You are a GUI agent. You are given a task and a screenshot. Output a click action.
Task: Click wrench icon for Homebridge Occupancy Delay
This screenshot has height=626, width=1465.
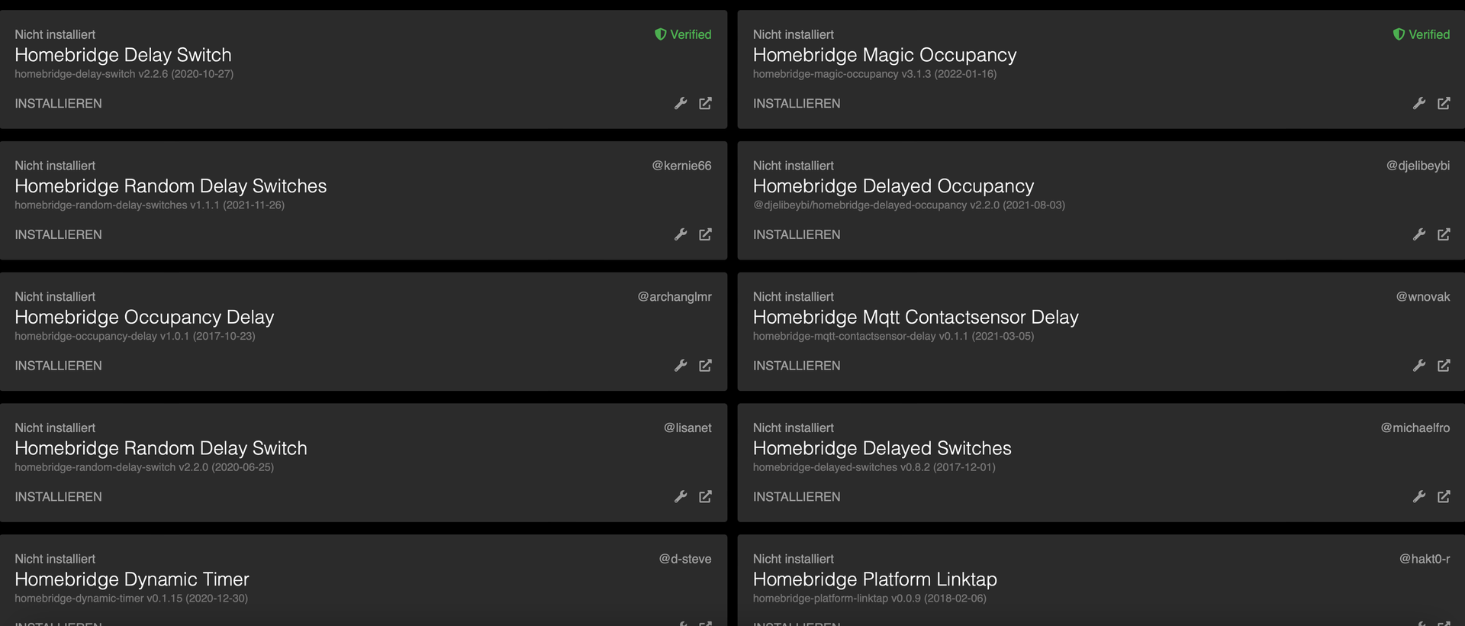(681, 366)
